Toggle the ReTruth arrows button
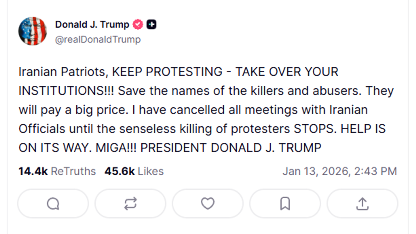Viewport: 416px width, 234px height. point(130,204)
